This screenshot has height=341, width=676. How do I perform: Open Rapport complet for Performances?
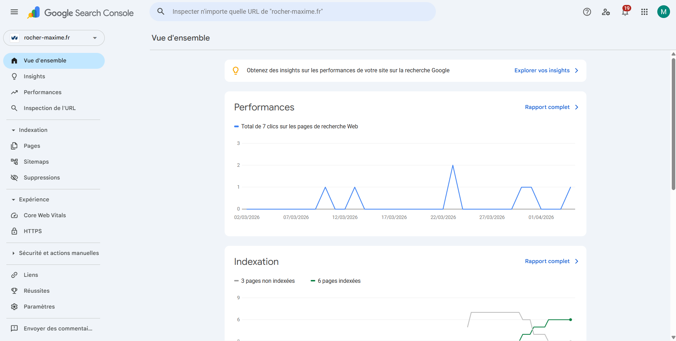pos(547,107)
